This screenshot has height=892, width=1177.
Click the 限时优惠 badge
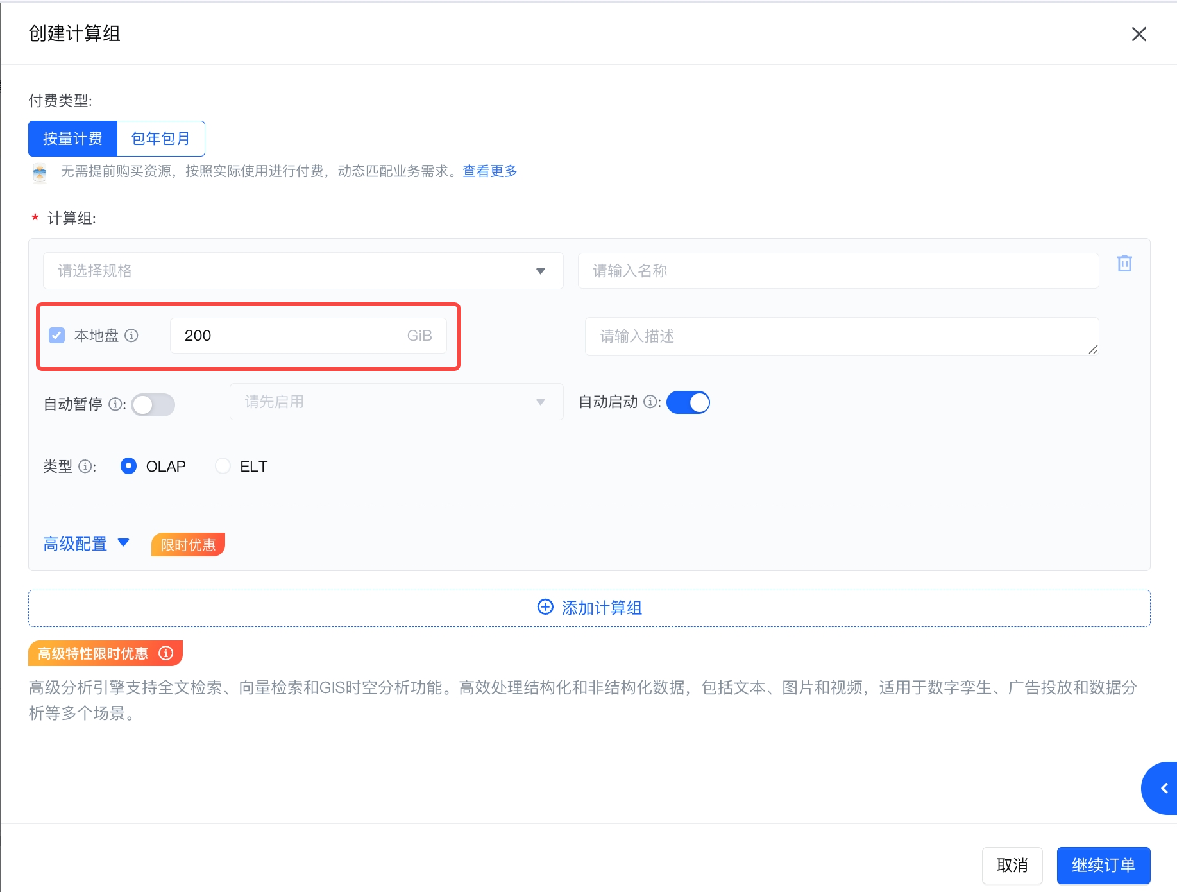[188, 545]
